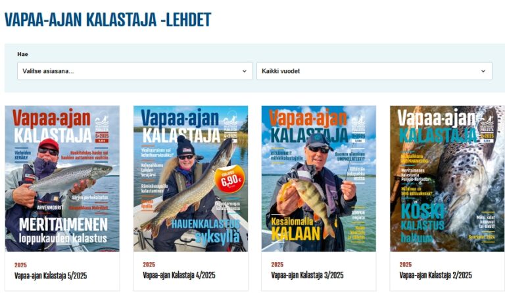Click the Vapaa-ajan Kalastaja -lehdet page heading
Image resolution: width=505 pixels, height=293 pixels.
point(108,20)
